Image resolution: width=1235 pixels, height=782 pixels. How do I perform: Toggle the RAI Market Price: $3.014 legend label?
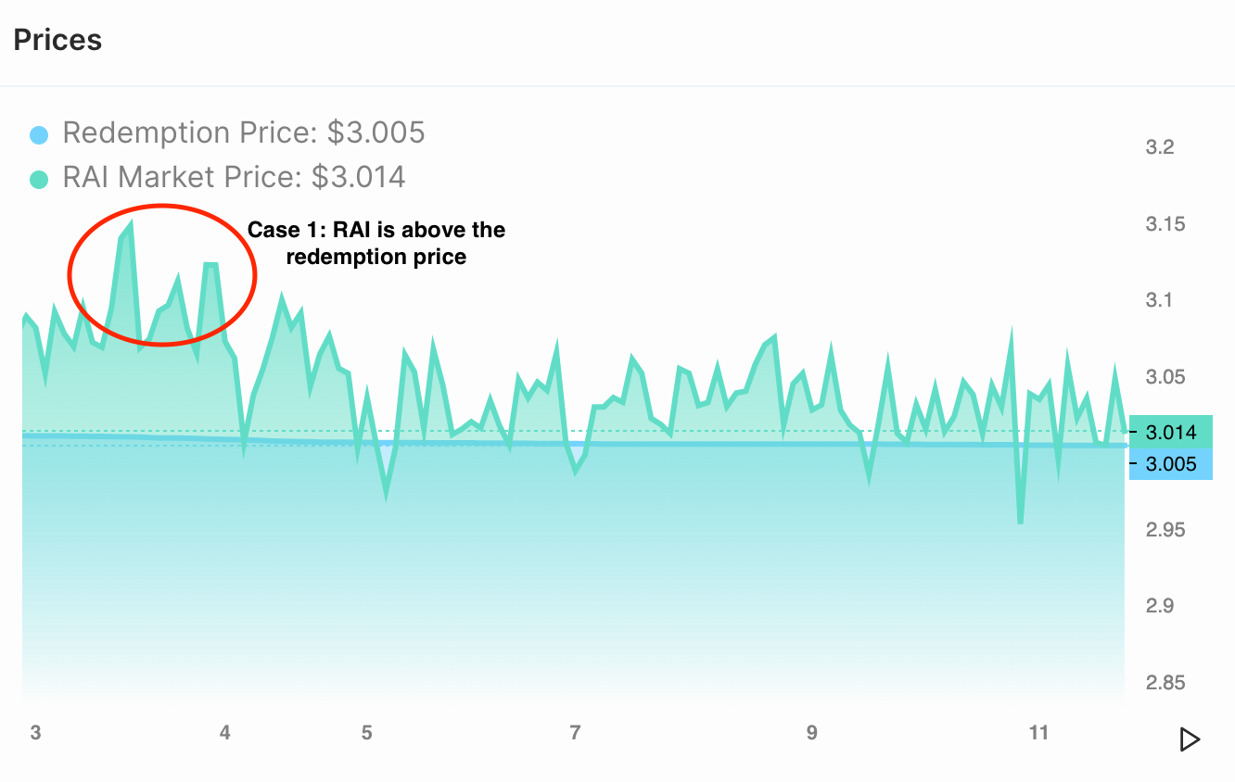234,177
